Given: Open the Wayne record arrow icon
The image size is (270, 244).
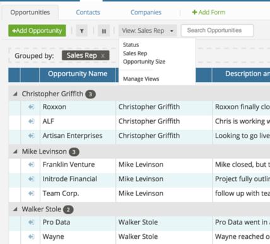Looking at the screenshot, I should pos(31,236).
